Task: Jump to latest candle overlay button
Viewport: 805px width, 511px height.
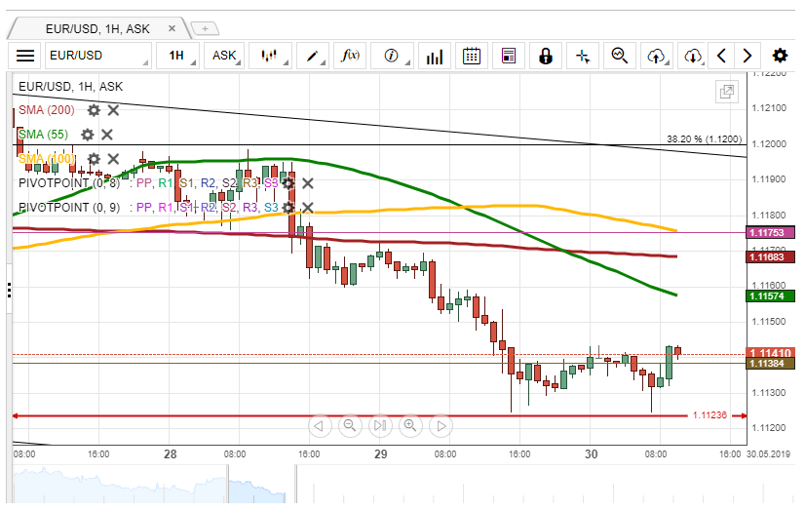Action: tap(380, 426)
